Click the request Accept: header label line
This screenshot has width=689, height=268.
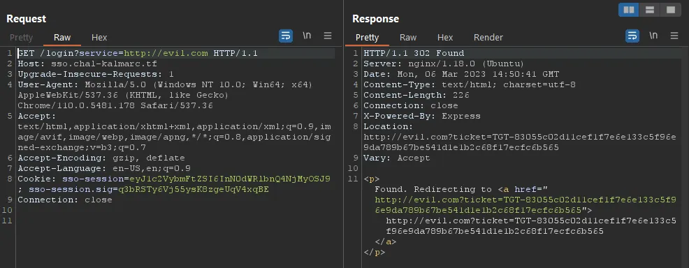pos(37,117)
